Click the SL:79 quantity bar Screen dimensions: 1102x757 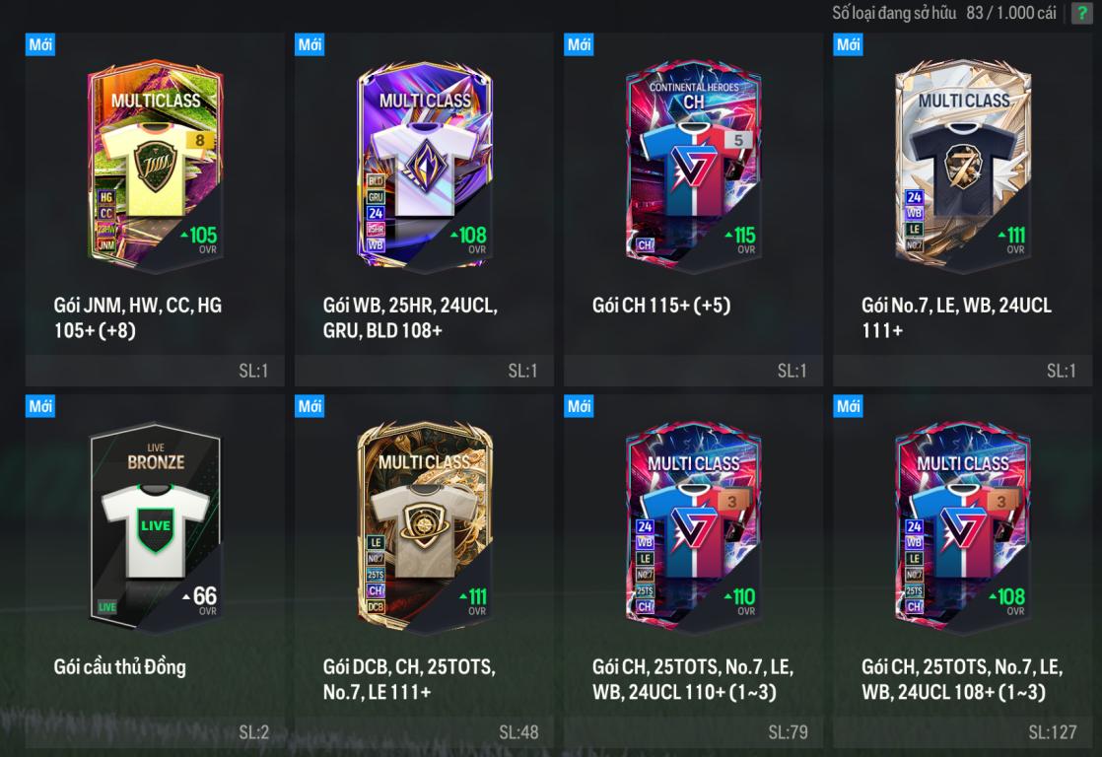point(694,731)
